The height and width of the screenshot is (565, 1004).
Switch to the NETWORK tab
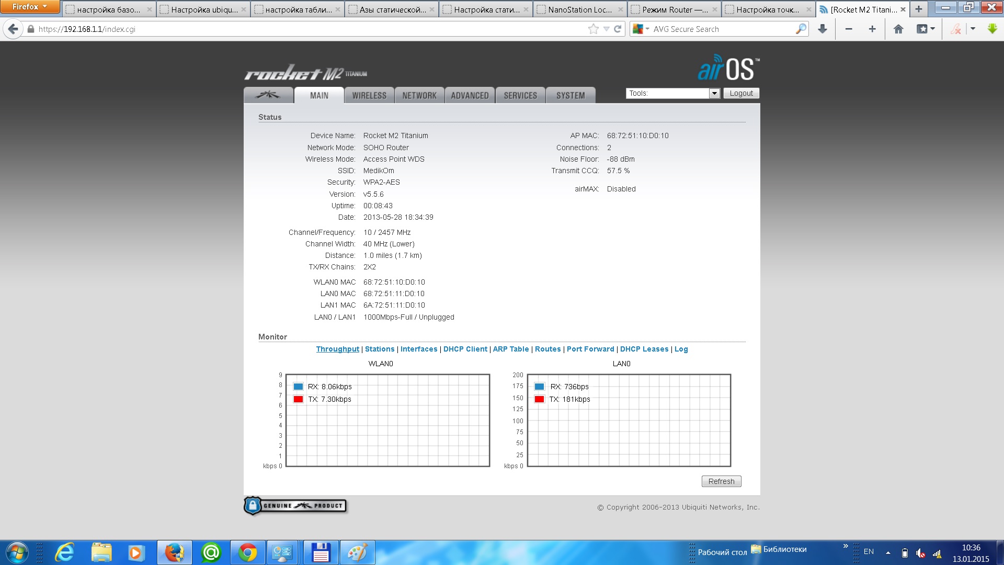[419, 95]
